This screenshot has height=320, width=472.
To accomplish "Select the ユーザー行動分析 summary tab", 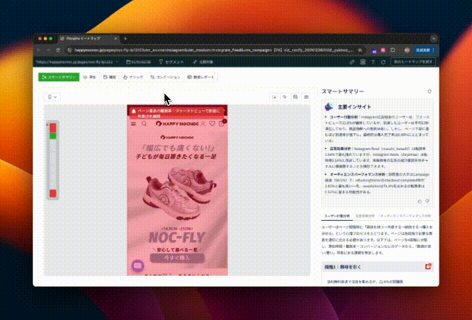I will click(x=337, y=216).
